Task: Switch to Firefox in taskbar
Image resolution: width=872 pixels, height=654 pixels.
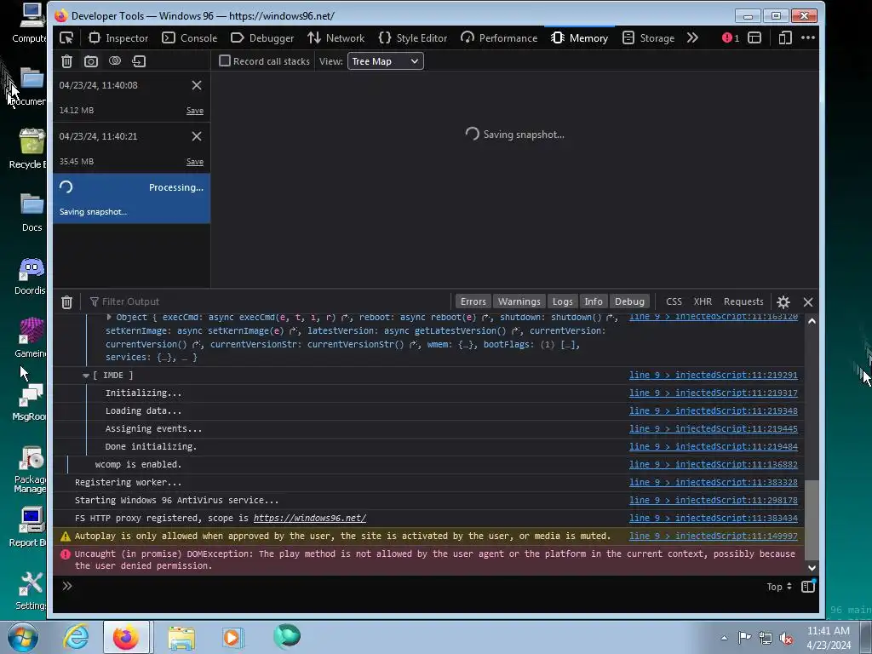Action: [126, 637]
